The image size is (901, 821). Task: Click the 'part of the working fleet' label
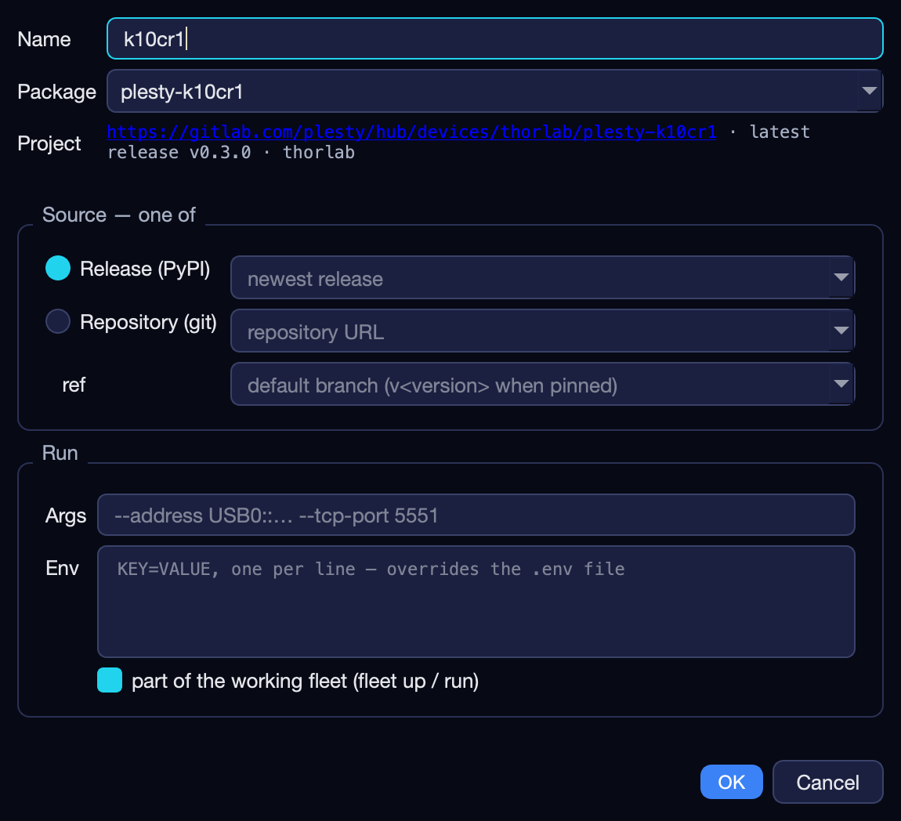(x=305, y=682)
